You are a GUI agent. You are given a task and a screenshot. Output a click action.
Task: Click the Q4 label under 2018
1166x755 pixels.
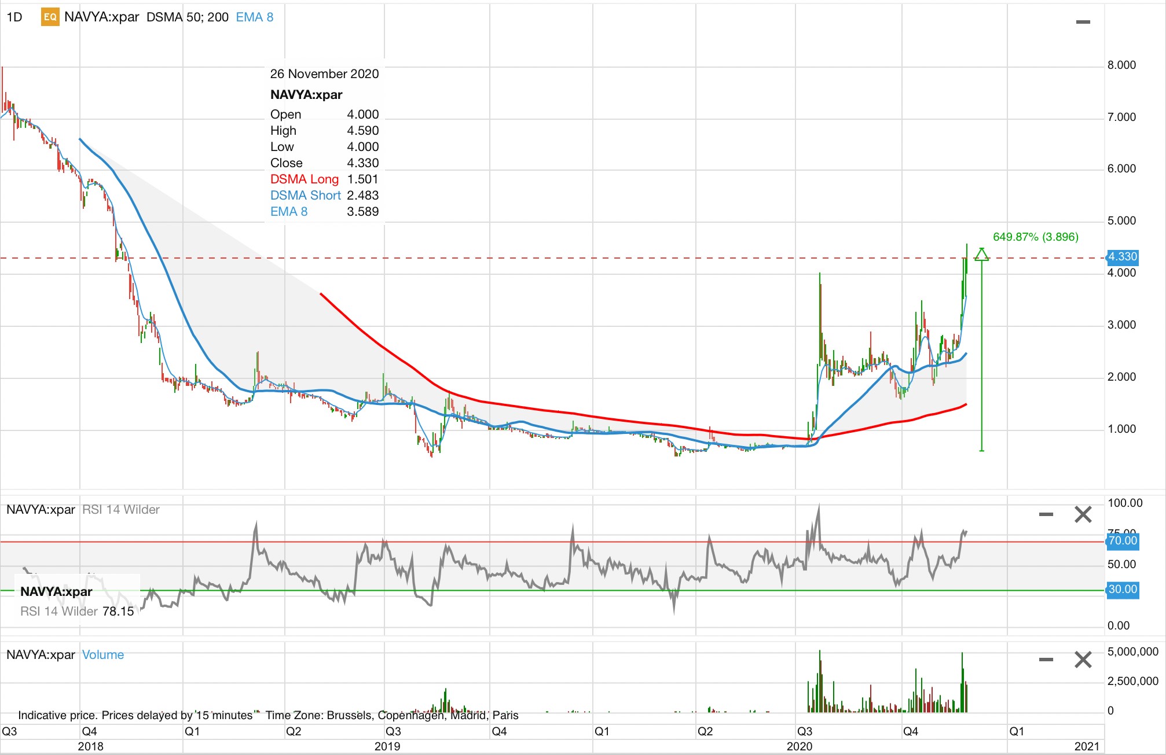(x=89, y=731)
